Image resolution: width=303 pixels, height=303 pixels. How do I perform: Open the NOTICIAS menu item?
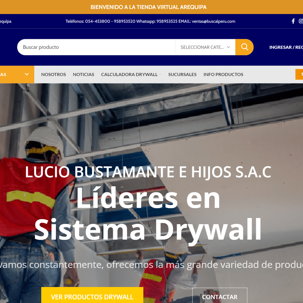[x=84, y=75]
